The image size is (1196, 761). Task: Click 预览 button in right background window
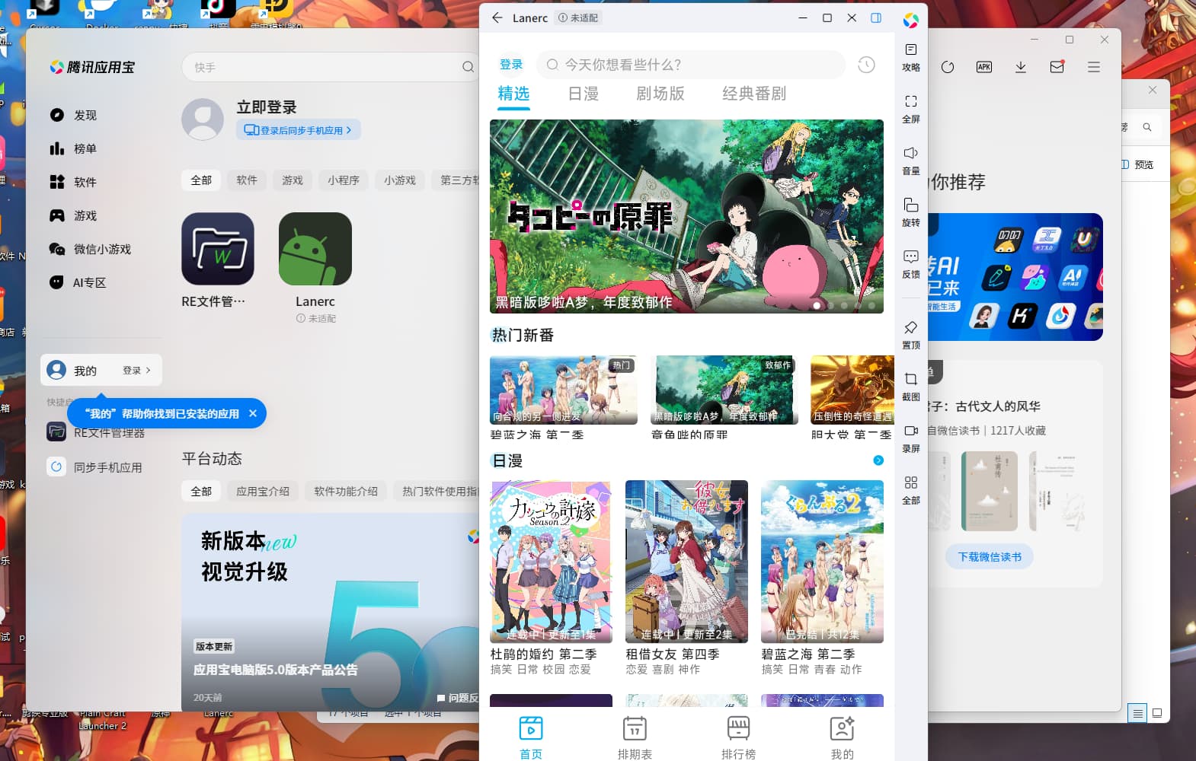point(1137,164)
